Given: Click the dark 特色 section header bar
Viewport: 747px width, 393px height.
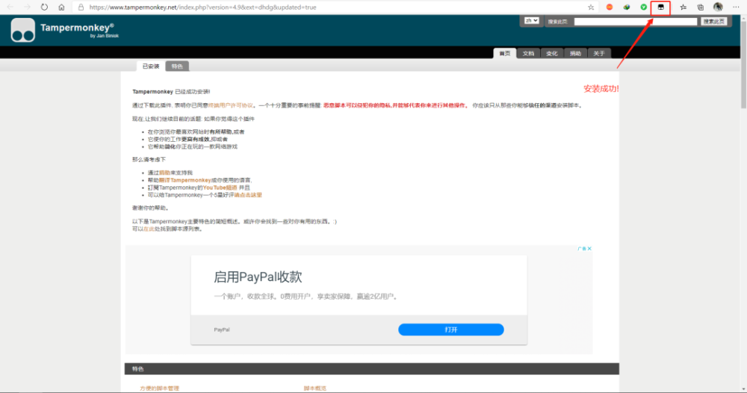Looking at the screenshot, I should coord(371,368).
